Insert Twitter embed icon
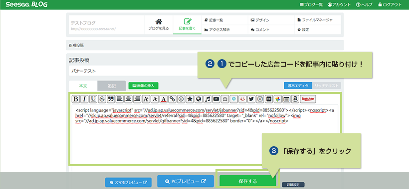This screenshot has height=189, width=409. click(x=251, y=99)
